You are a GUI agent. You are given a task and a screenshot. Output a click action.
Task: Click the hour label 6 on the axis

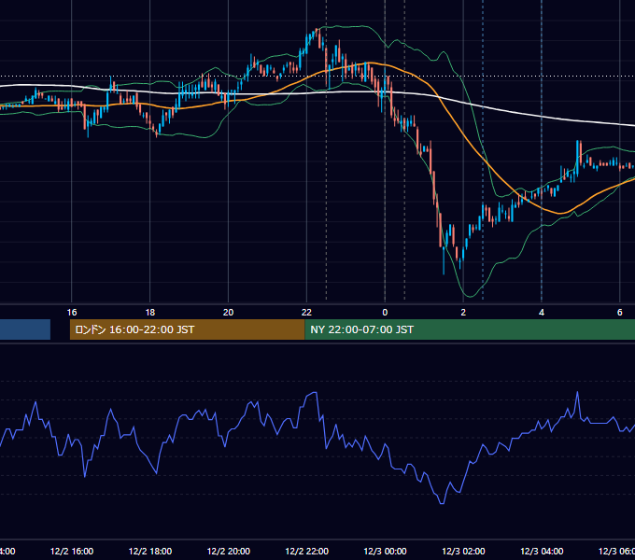[x=620, y=313]
